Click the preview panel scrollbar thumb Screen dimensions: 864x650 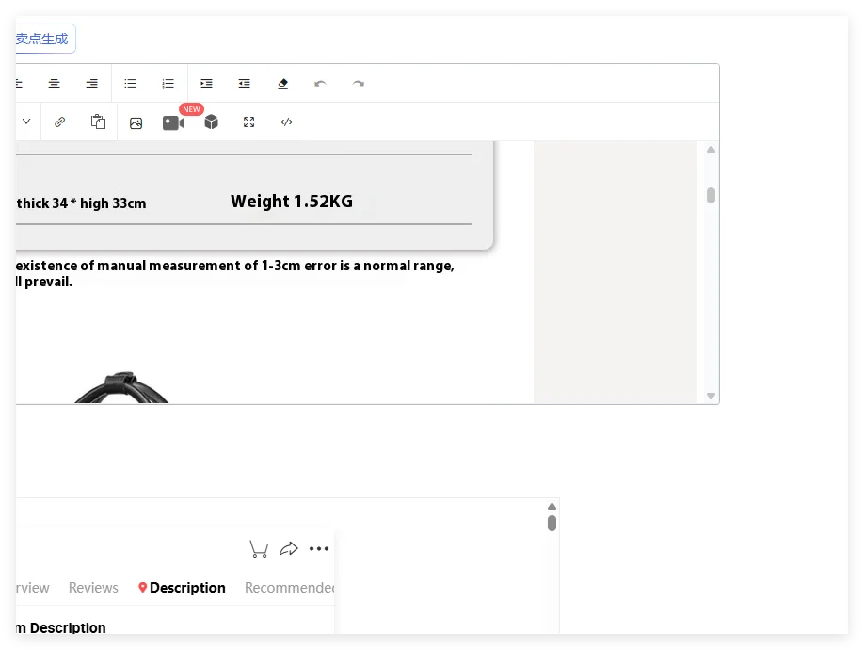pos(552,523)
